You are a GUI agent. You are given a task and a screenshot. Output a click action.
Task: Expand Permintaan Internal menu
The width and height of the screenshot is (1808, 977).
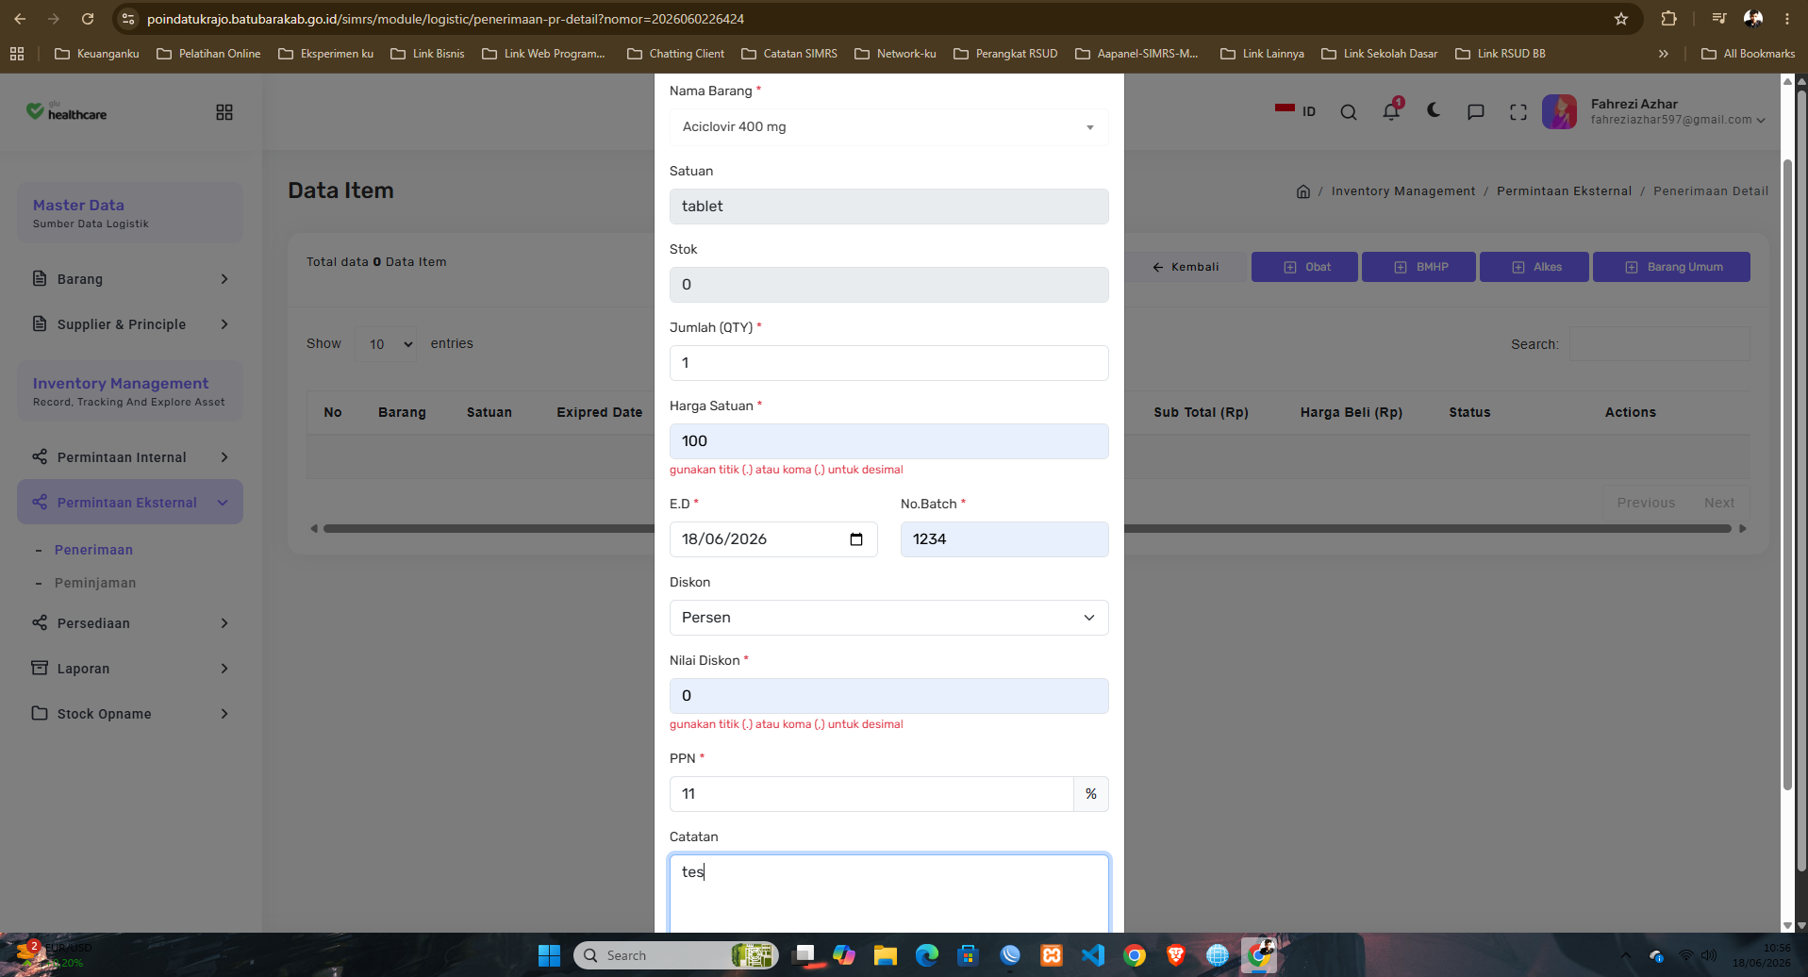tap(130, 457)
